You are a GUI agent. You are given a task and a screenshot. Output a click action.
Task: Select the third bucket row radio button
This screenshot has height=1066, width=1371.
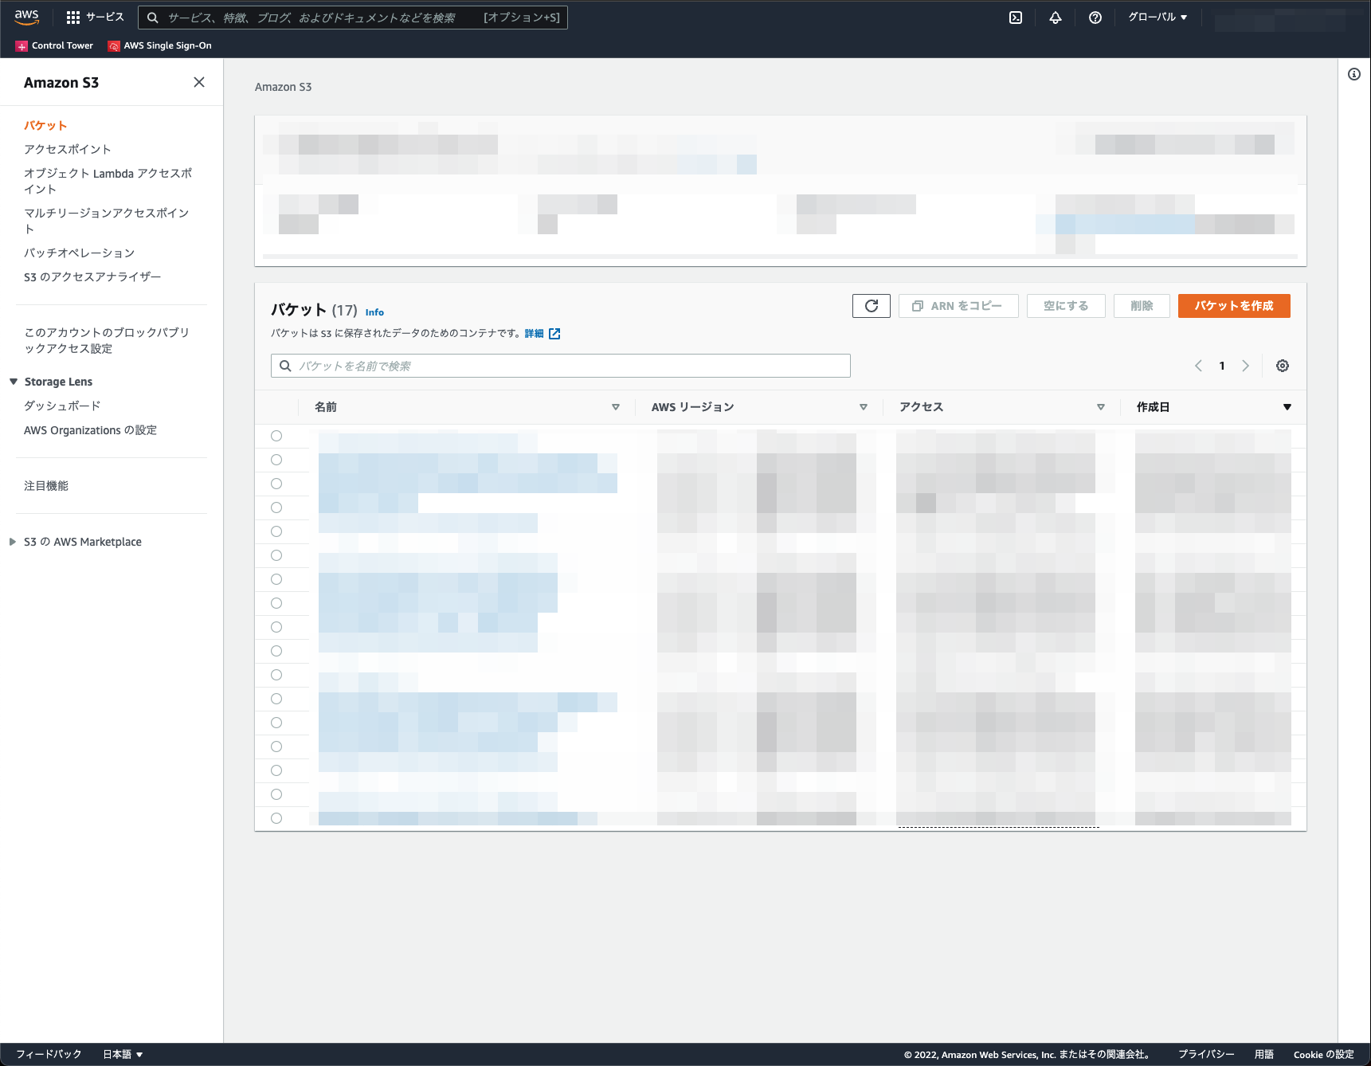276,484
